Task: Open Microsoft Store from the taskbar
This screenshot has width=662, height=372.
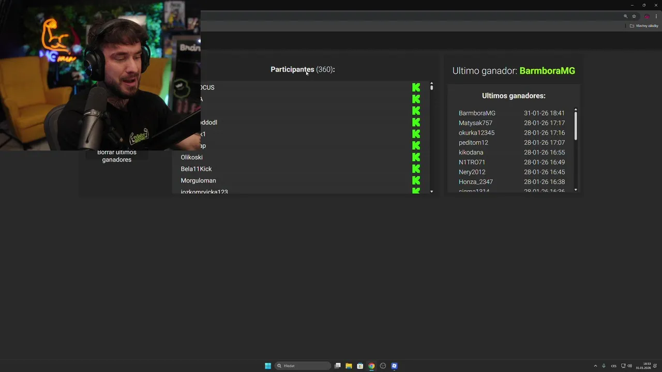Action: 360,366
